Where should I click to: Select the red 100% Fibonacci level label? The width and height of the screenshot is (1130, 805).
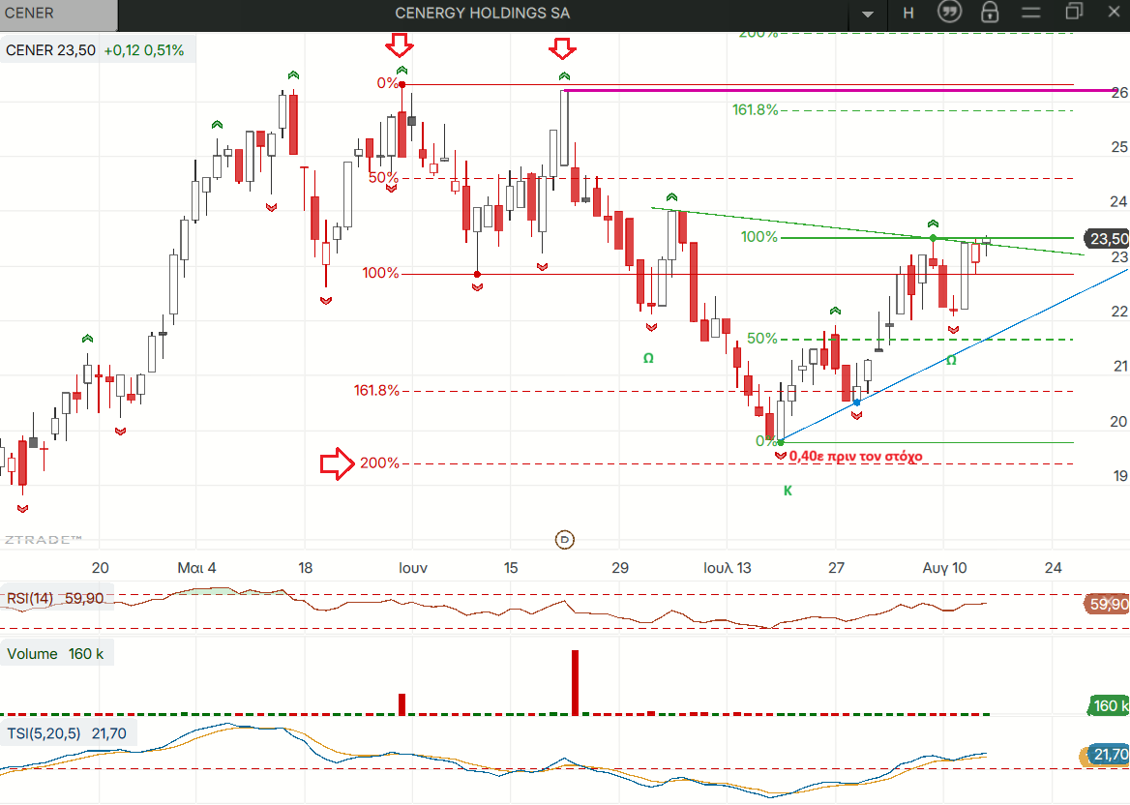coord(380,273)
